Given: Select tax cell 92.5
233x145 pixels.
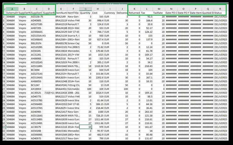Looking at the screenshot, I should click(147, 17).
